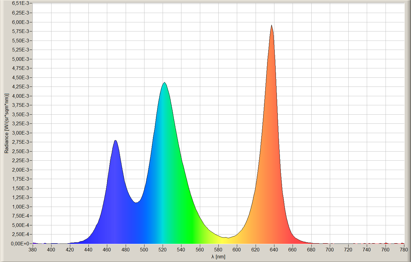Select the λ [nm] x-axis title
Screen dimensions: 411x262
[x=218, y=257]
